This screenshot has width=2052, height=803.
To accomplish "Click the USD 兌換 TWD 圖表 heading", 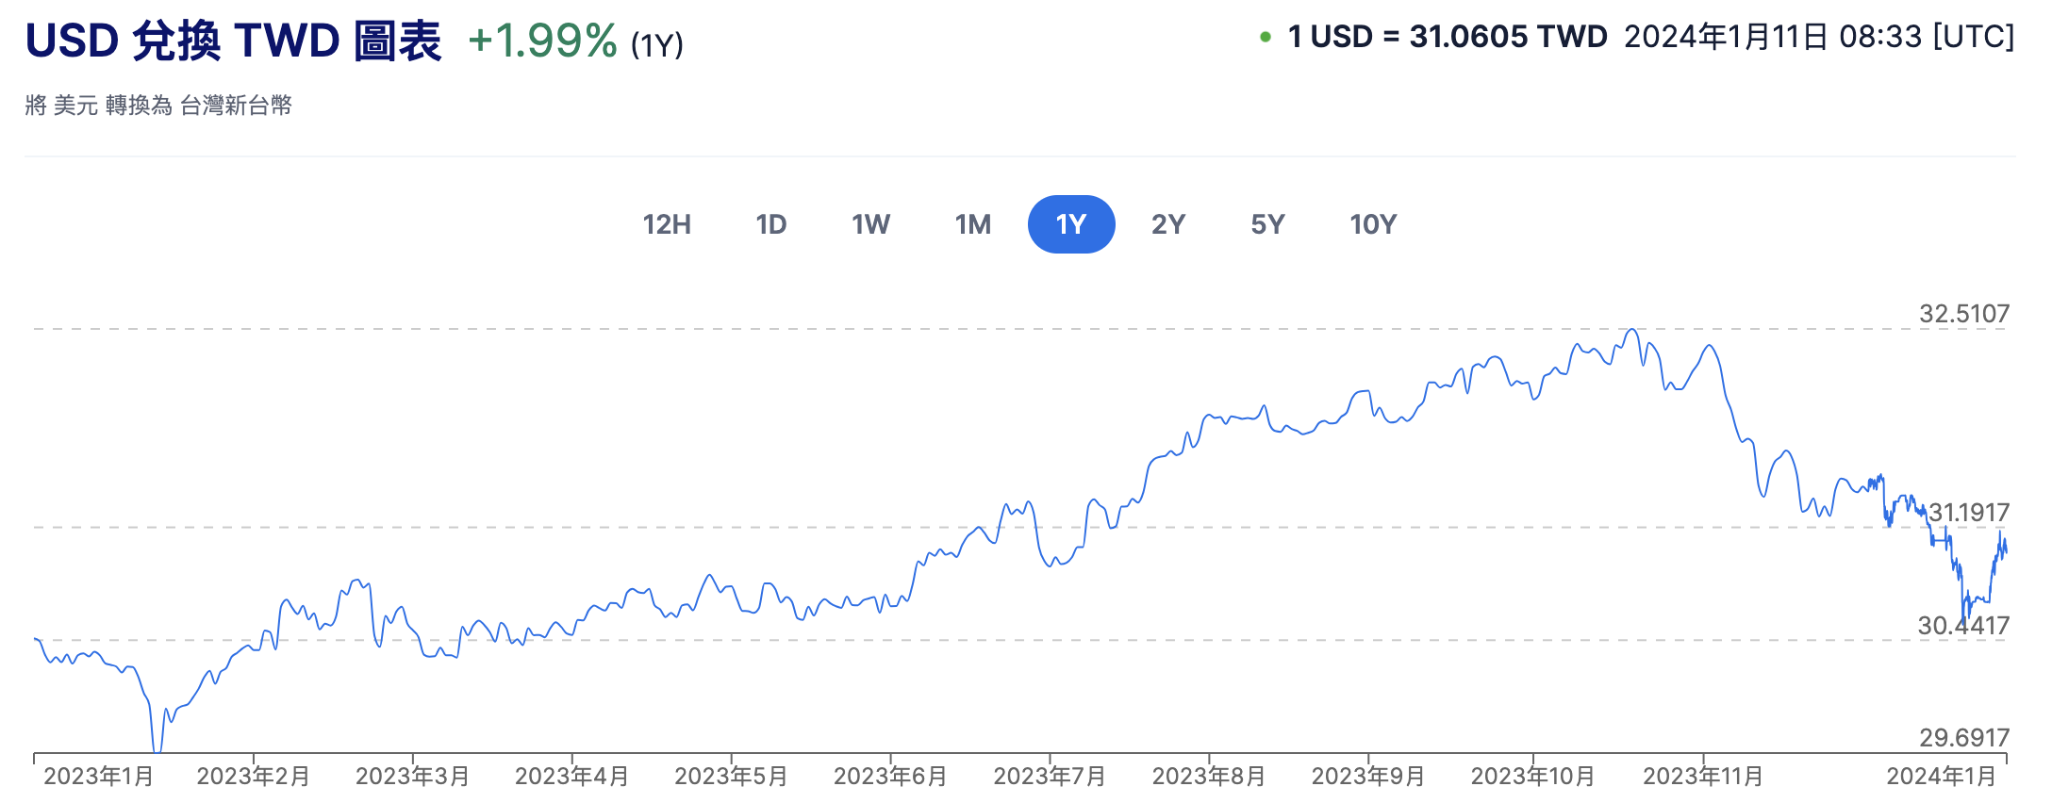I will [233, 41].
